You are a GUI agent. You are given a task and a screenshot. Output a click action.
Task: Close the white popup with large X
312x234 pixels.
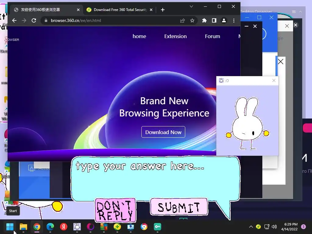click(x=281, y=62)
